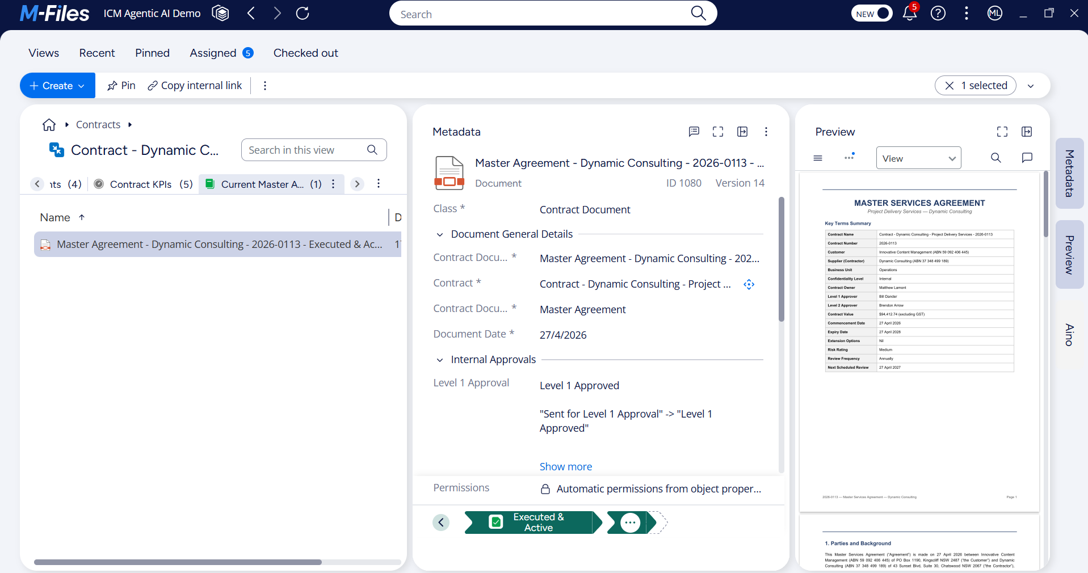Click the M-Files logo

click(54, 13)
